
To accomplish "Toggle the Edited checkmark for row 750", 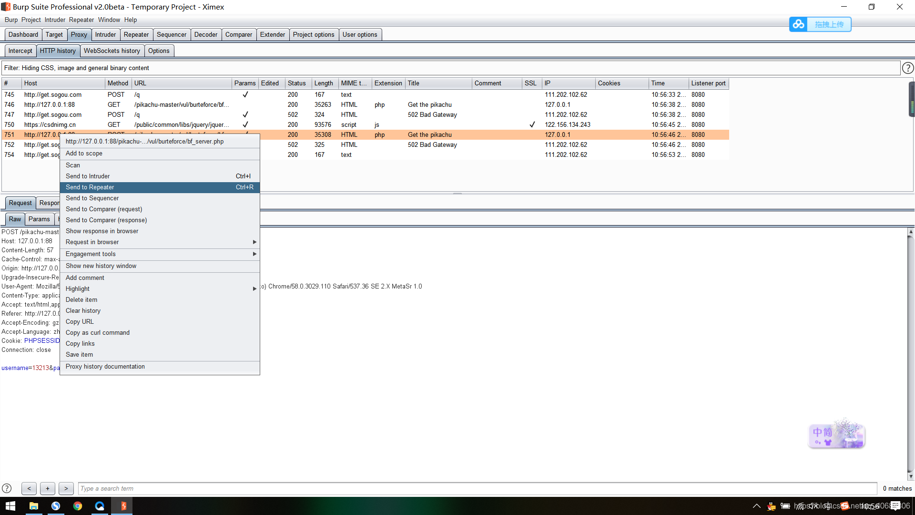I will coord(245,124).
